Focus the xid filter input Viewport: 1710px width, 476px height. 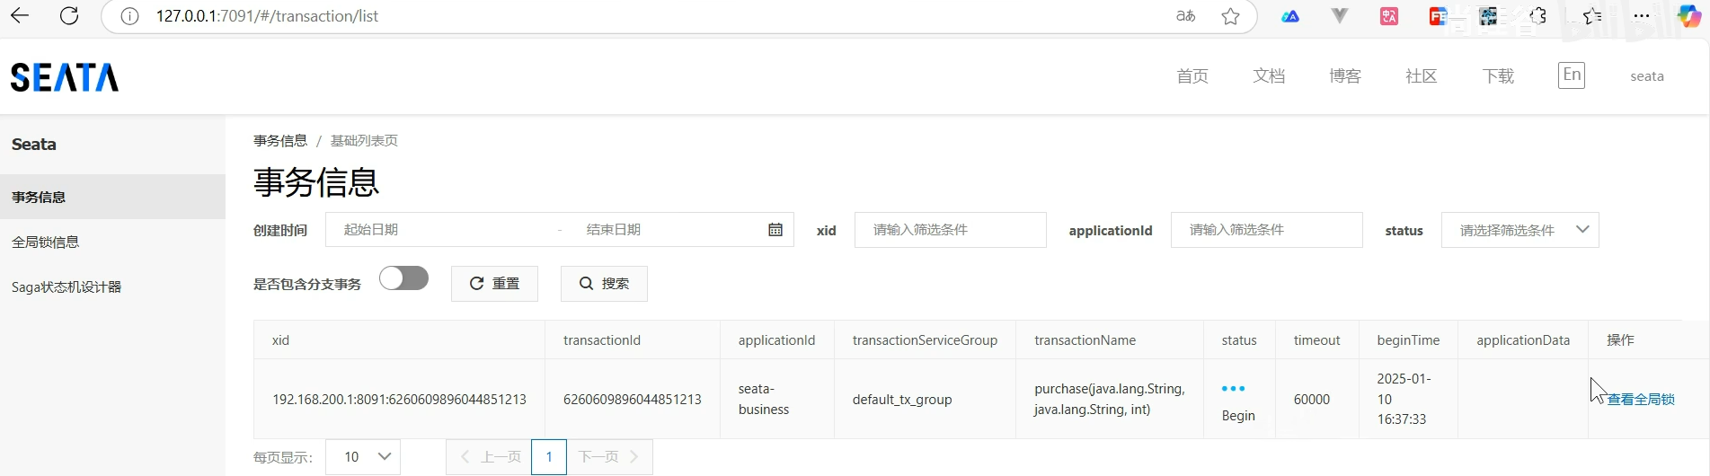pyautogui.click(x=951, y=230)
